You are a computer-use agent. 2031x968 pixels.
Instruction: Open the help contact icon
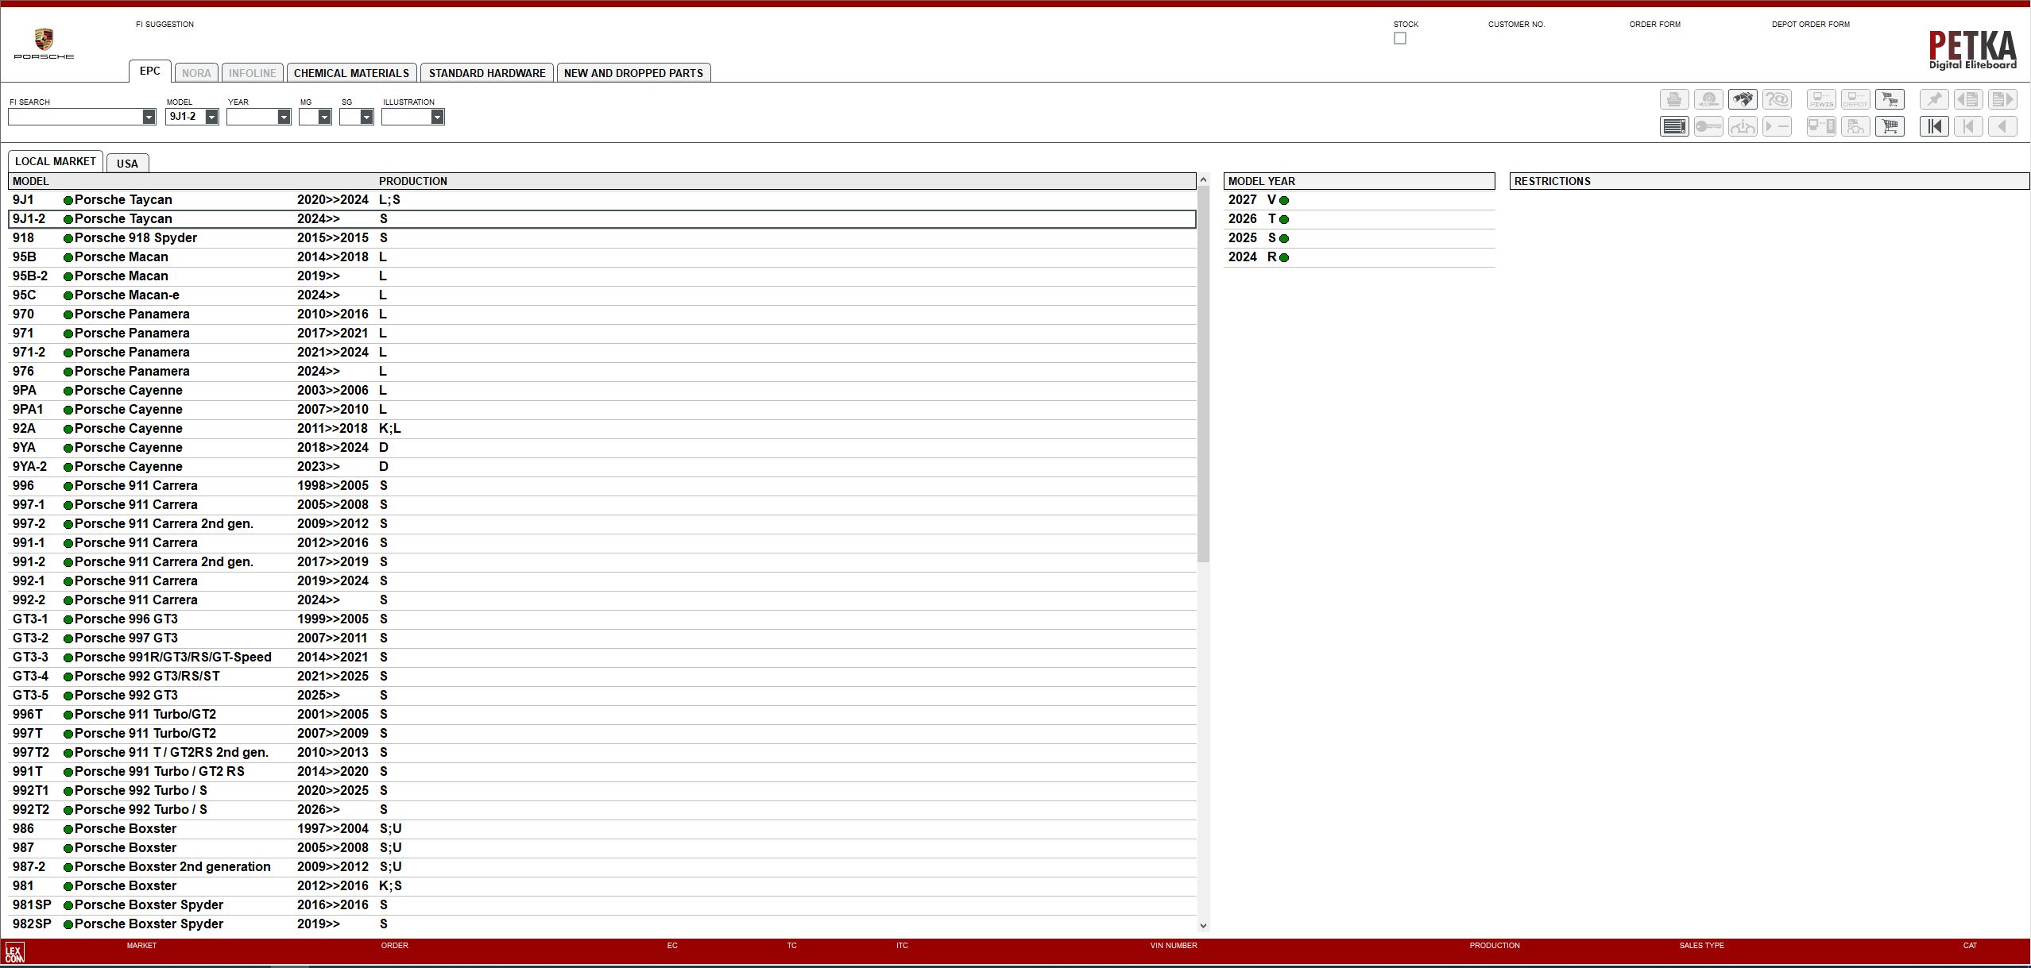click(x=1778, y=99)
